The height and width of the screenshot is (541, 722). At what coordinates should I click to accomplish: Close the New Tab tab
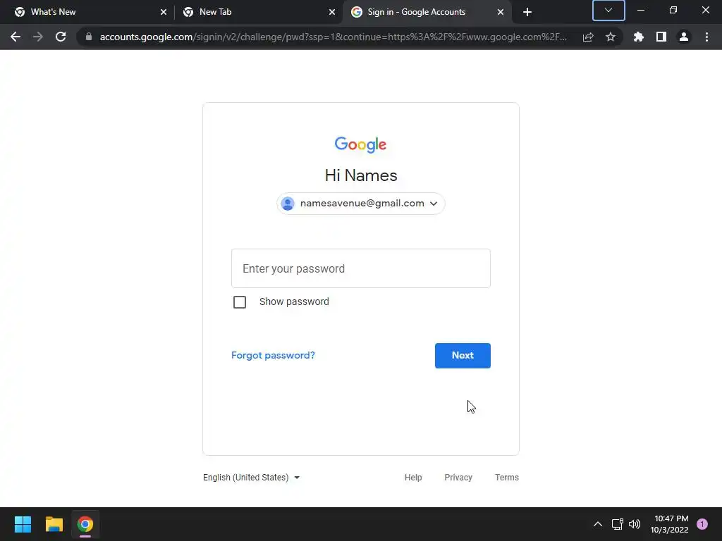[332, 12]
